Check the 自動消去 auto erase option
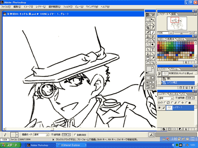198x148 pixels. click(x=75, y=135)
